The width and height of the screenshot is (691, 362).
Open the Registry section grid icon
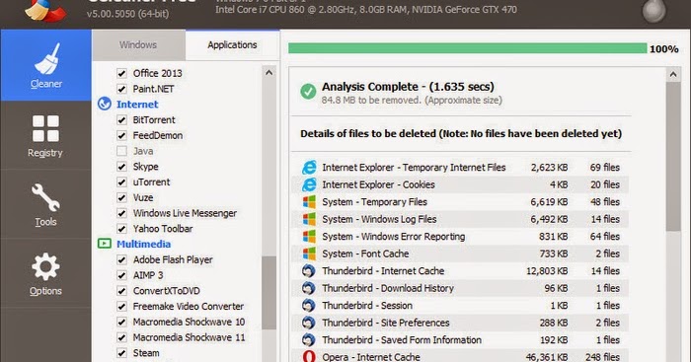[45, 128]
